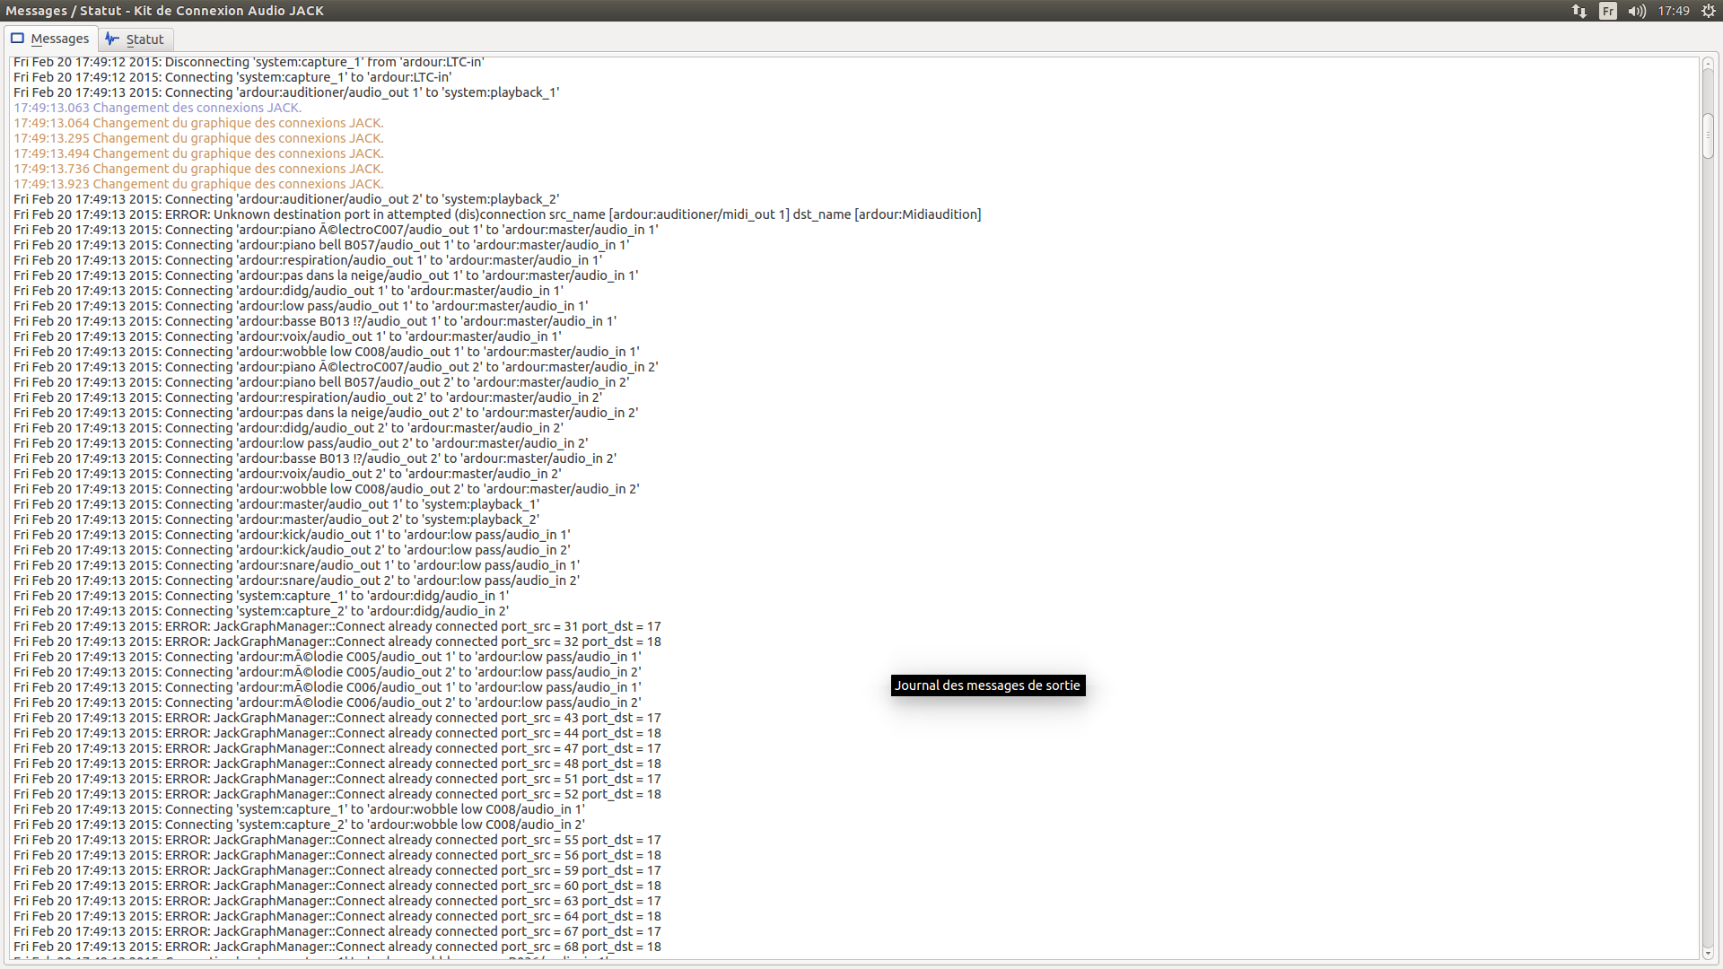Click the scrollbar down arrow
This screenshot has width=1723, height=969.
(x=1709, y=953)
